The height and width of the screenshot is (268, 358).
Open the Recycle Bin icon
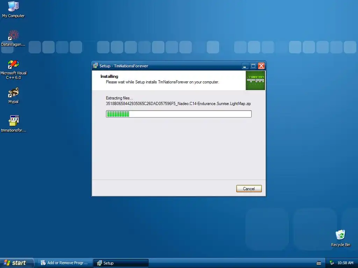[341, 238]
